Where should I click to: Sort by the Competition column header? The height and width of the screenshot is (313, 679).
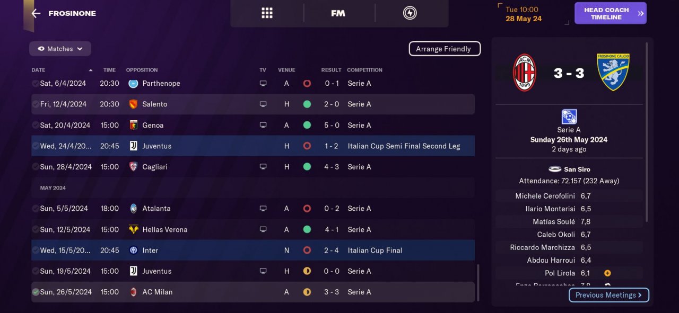[x=364, y=70]
